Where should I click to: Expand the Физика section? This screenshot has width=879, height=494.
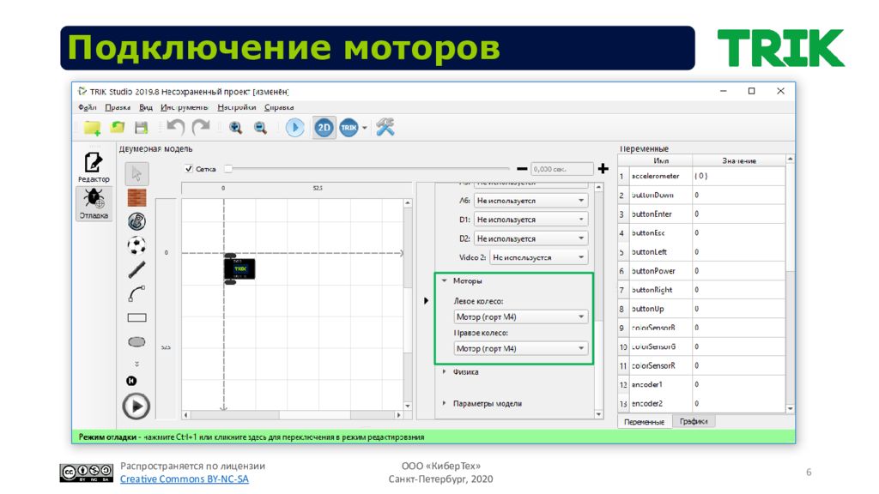click(445, 371)
